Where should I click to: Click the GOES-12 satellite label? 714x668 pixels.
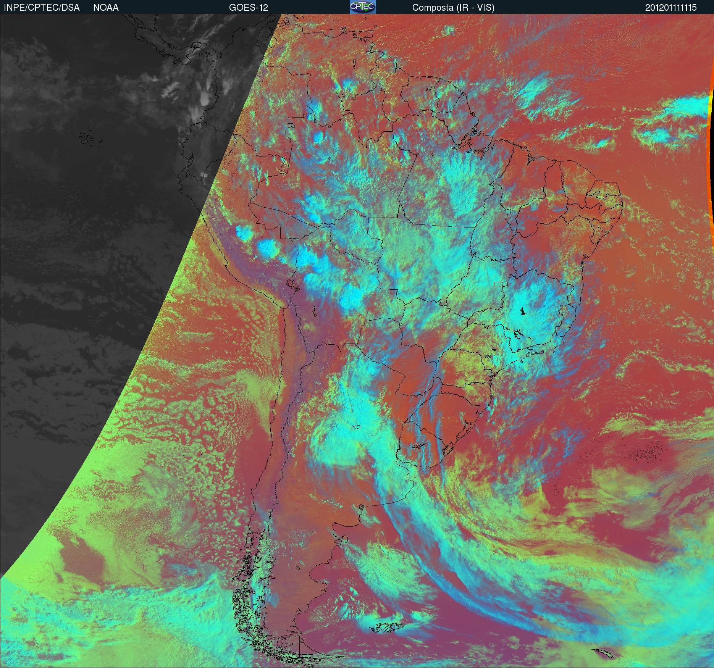[249, 8]
